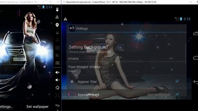The image size is (198, 111).
Task: Click the pixel-perfect scaling icon in sidebar
Action: click(57, 95)
